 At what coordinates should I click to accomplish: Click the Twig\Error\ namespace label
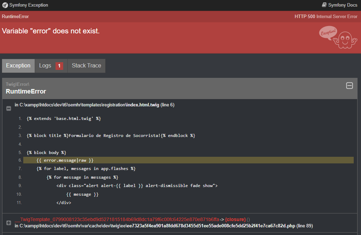click(17, 84)
